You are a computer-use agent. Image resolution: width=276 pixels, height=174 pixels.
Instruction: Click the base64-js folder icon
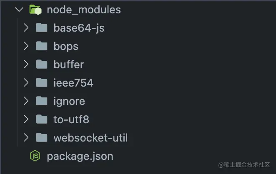click(41, 28)
